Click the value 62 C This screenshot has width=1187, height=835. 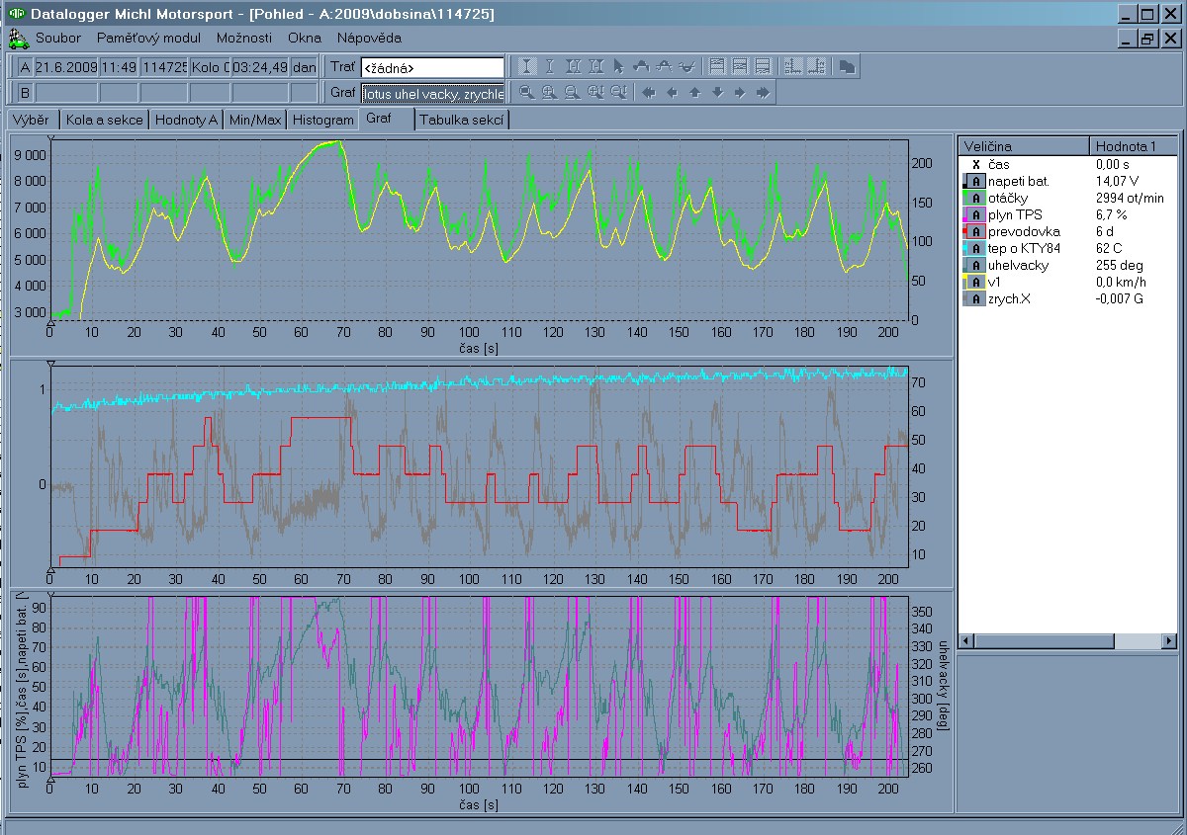[1109, 249]
